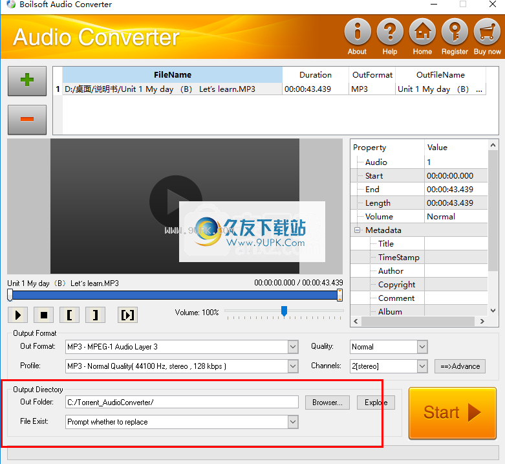
Task: Play the audio preview
Action: pos(17,315)
